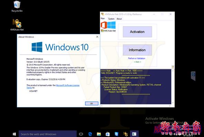Click the Office logo in KMSAuto
204x137 pixels.
point(104,25)
